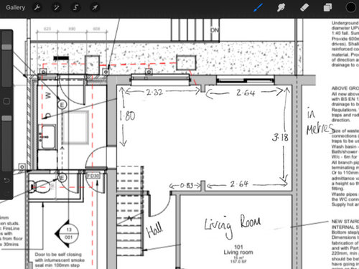Open the Actions wrench menu
Screen dimensions: 359x269
point(37,8)
